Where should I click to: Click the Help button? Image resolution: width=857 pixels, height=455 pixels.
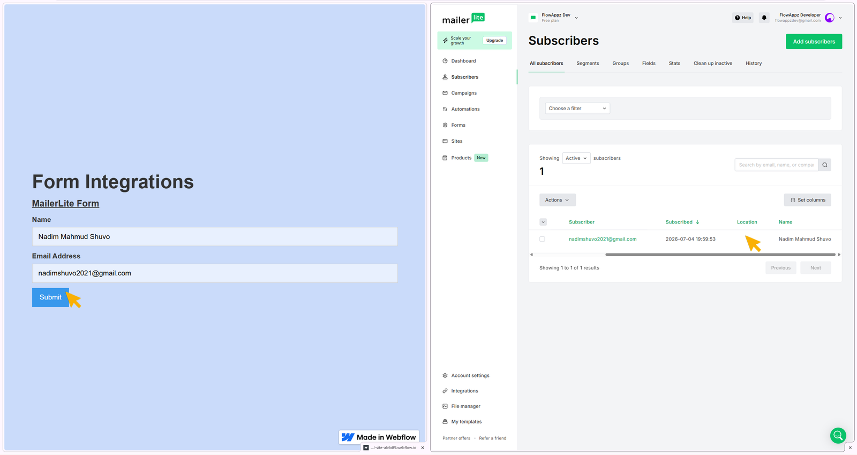[x=743, y=18]
